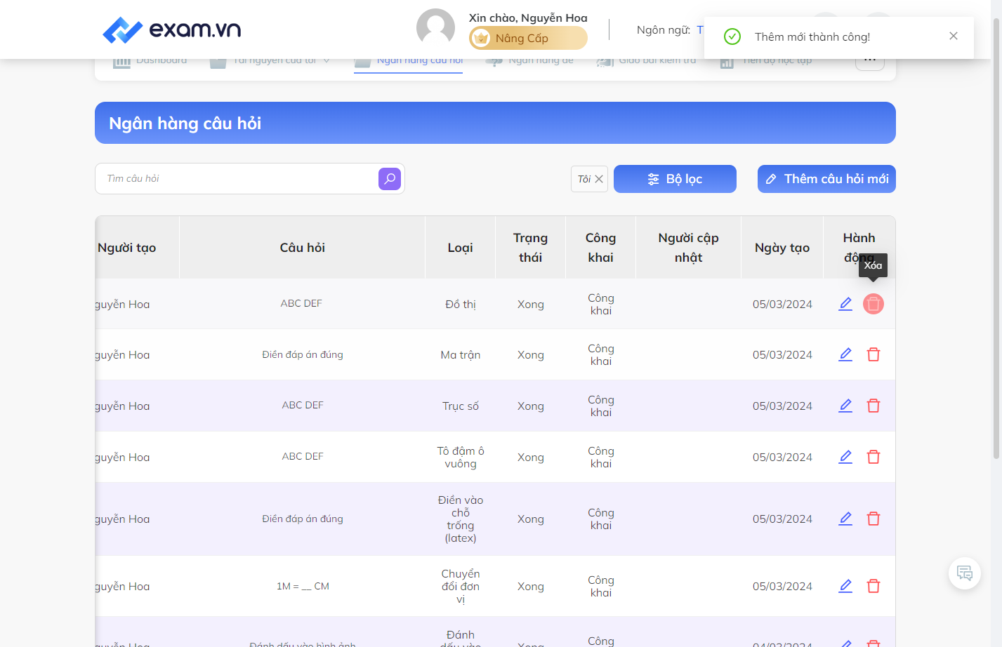Click the 'Ngân hàng câu hỏi' page heading
Image resolution: width=1002 pixels, height=647 pixels.
coord(185,124)
